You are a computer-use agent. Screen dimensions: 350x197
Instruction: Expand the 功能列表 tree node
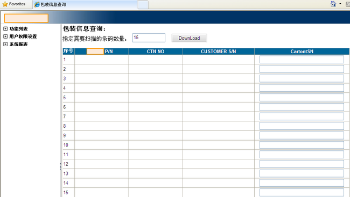click(x=5, y=28)
